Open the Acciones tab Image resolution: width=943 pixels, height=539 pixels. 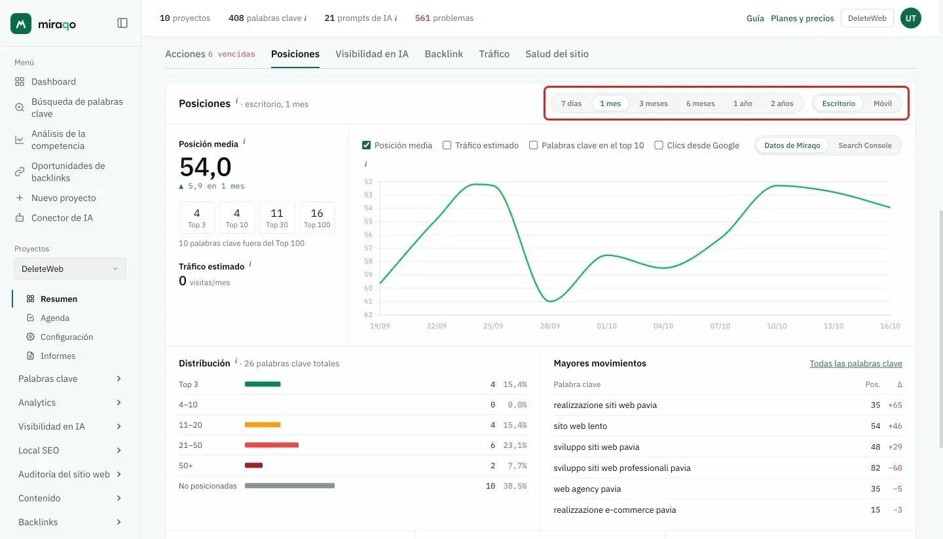pyautogui.click(x=210, y=54)
